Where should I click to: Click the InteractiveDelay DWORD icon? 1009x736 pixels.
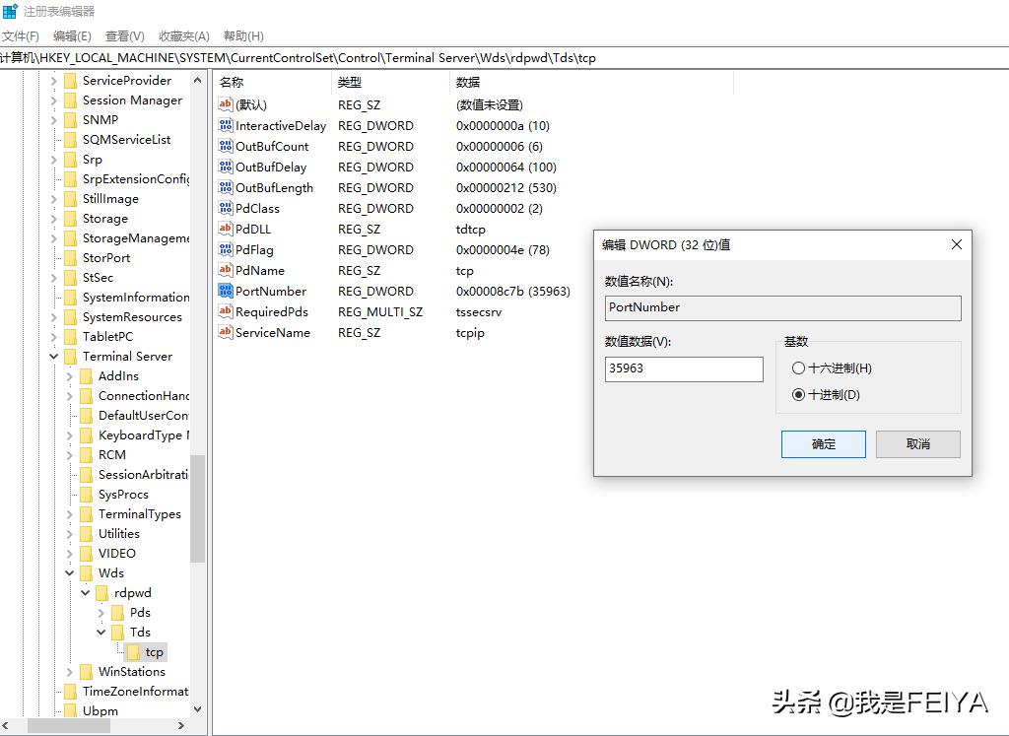pos(226,125)
